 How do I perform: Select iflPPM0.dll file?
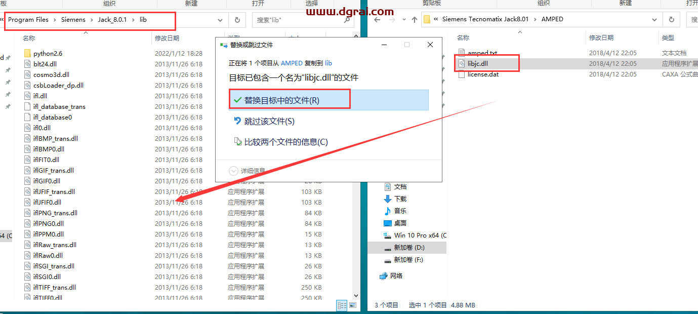(x=49, y=234)
